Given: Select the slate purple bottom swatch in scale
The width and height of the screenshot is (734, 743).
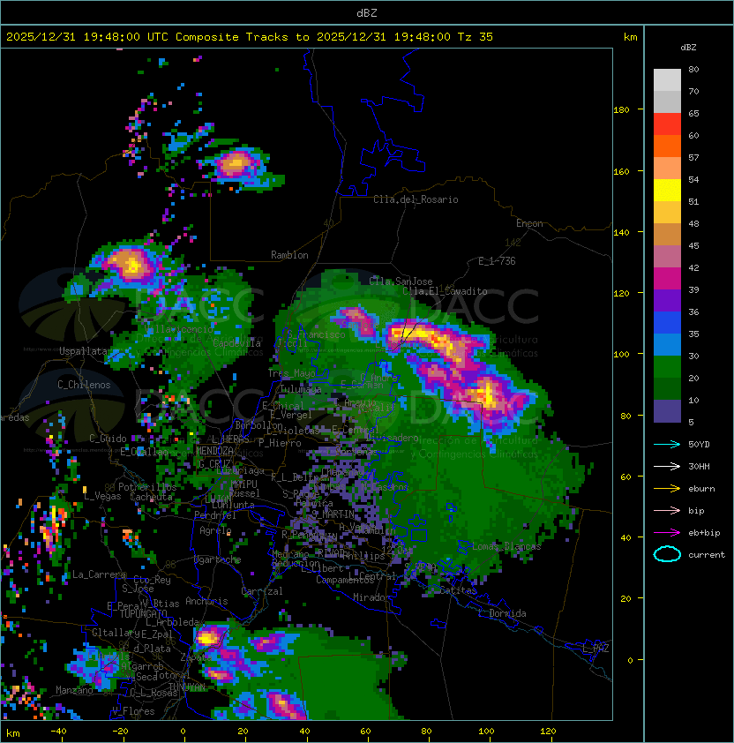Looking at the screenshot, I should (667, 411).
